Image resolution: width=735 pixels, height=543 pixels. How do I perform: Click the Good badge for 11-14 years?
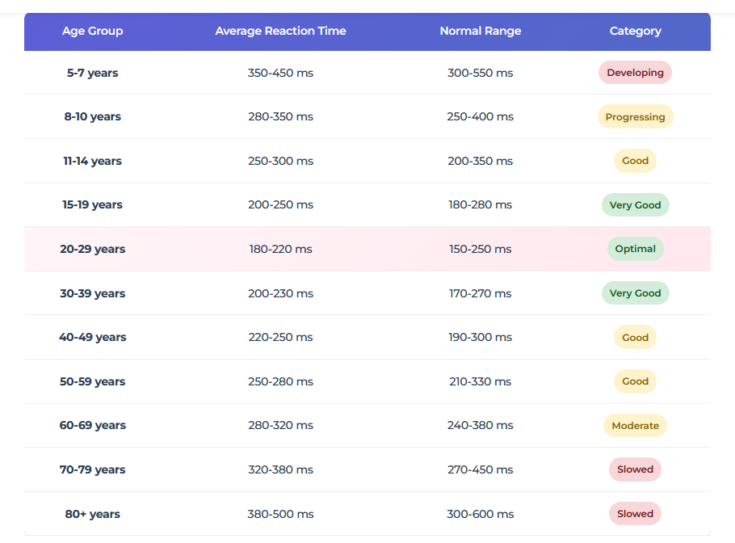click(635, 161)
